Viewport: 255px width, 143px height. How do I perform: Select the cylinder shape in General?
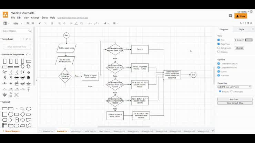pos(17,120)
